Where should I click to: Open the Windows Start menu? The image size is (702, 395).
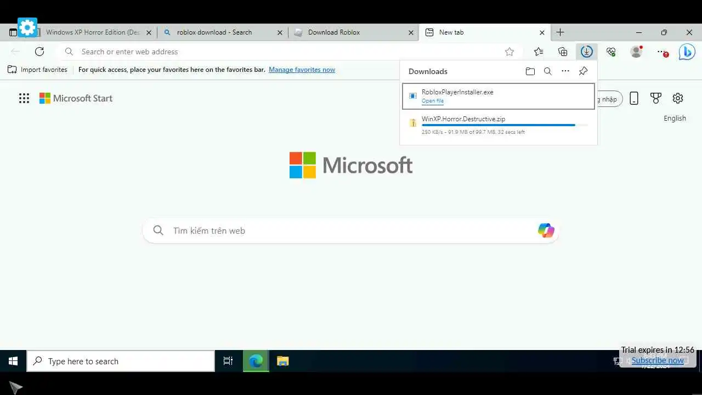13,361
